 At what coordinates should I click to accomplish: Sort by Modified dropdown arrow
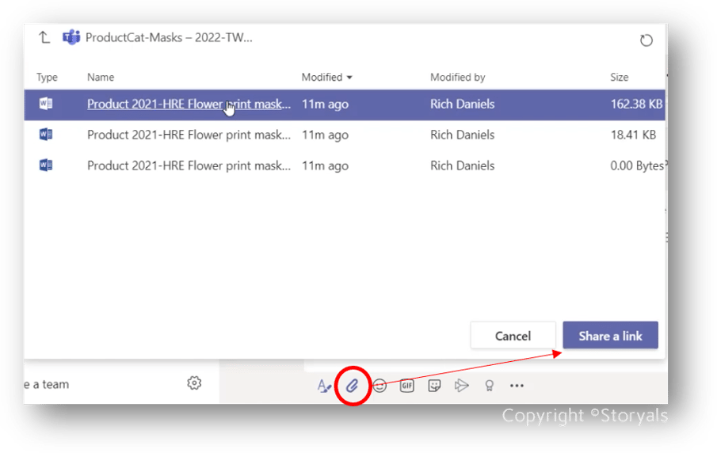click(x=349, y=78)
